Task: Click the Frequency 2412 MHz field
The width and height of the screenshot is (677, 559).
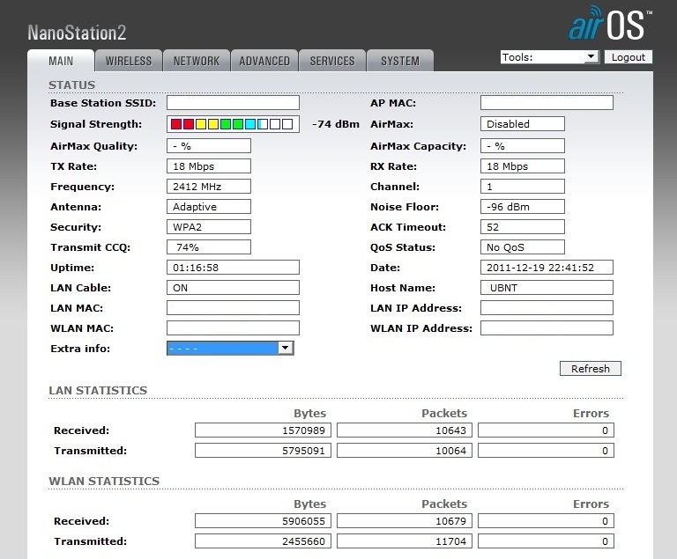Action: 208,187
